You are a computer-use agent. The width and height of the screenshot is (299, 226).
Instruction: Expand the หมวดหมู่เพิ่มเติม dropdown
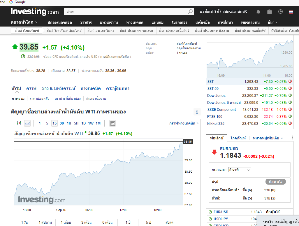[x=268, y=138]
